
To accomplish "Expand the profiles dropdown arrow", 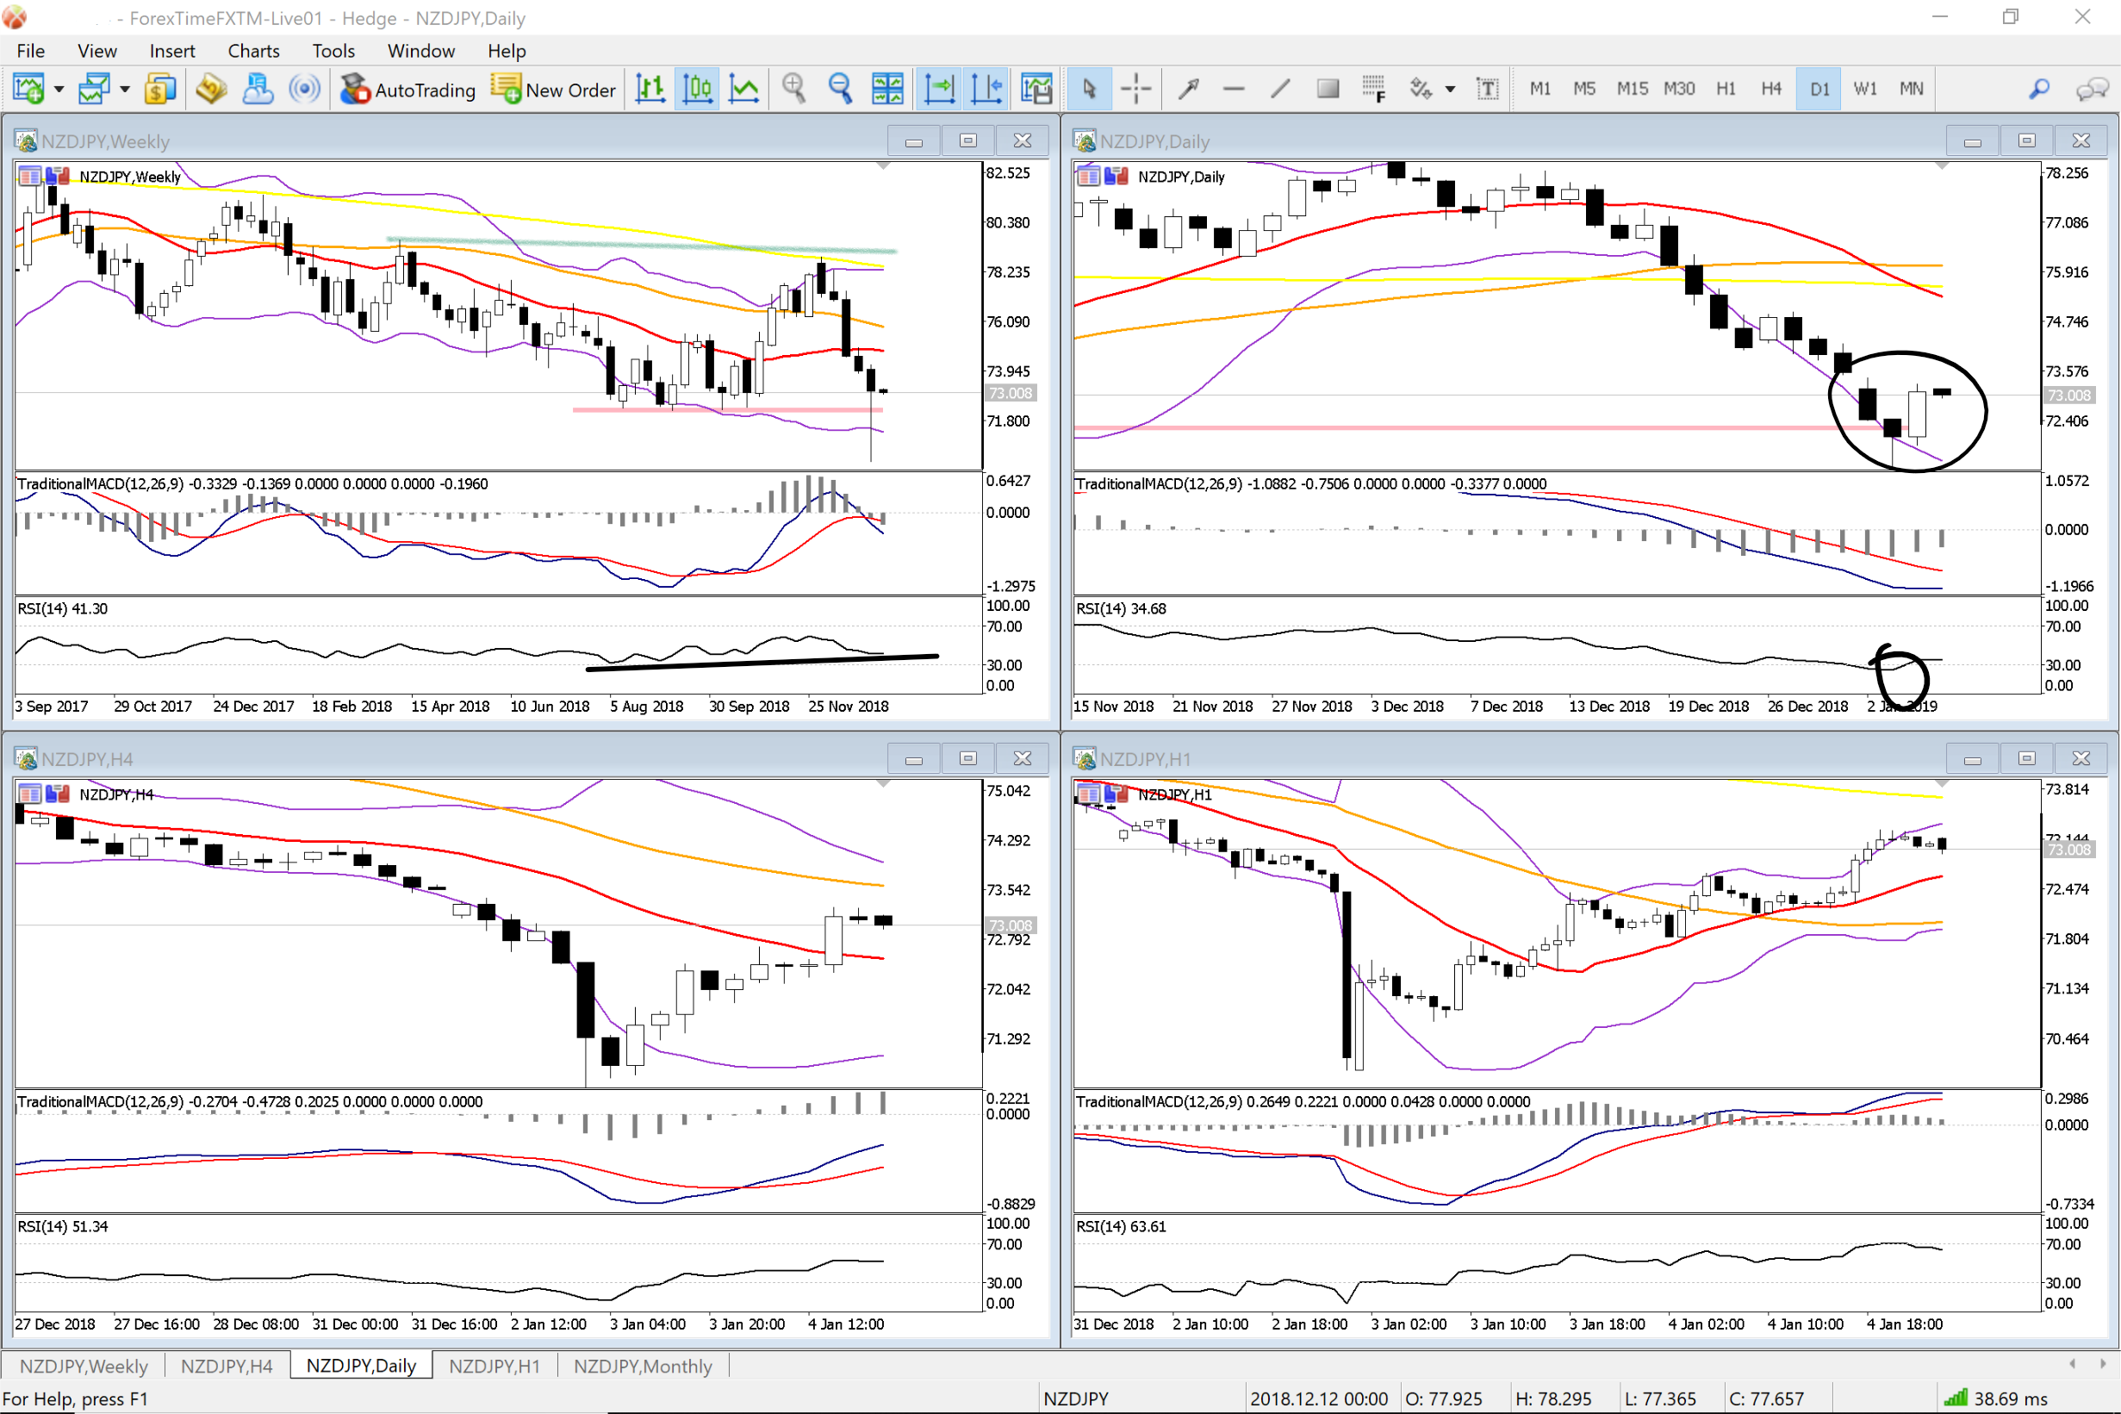I will (125, 89).
